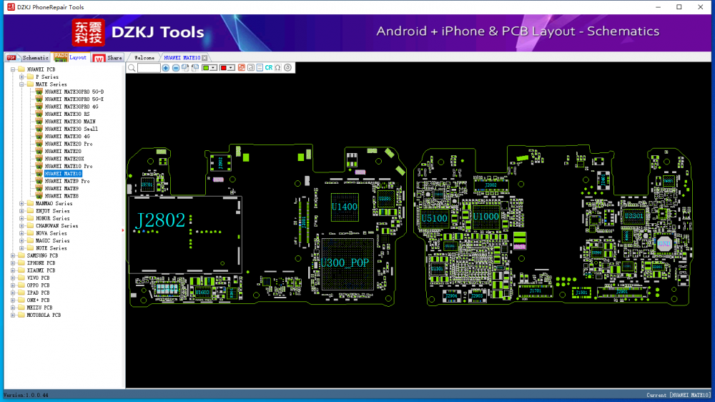Switch to the Share tab
Screen dimensions: 715x402
click(x=108, y=57)
